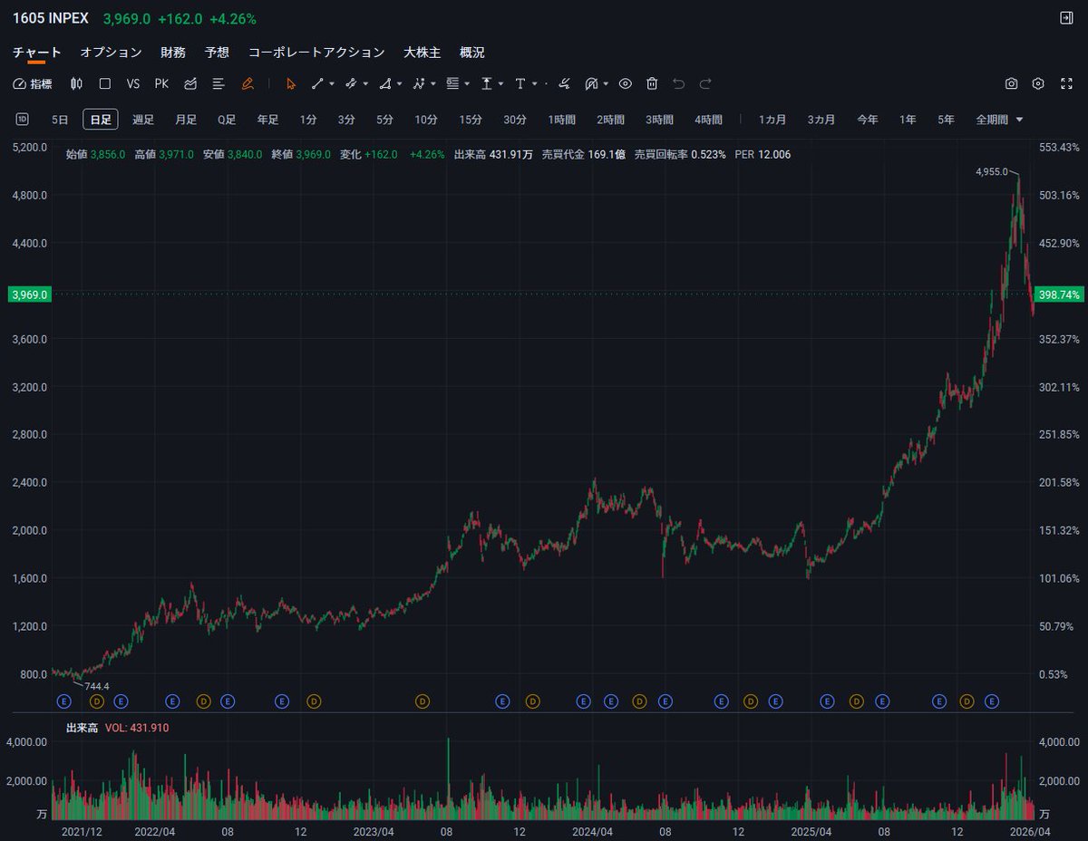Delete drawings with the trash icon
The image size is (1088, 841).
point(652,83)
